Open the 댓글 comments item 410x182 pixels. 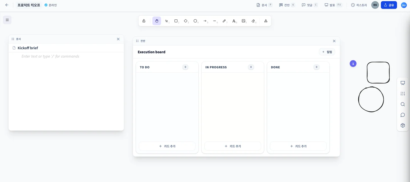pyautogui.click(x=310, y=5)
